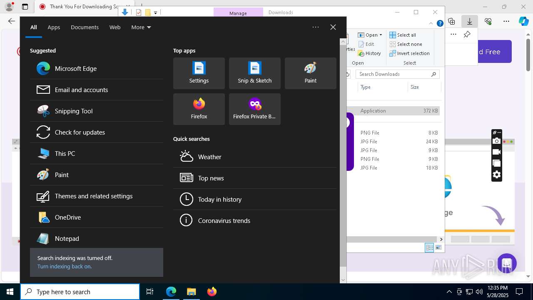Viewport: 533px width, 300px height.
Task: Sort by the Size column header
Action: coord(424,87)
